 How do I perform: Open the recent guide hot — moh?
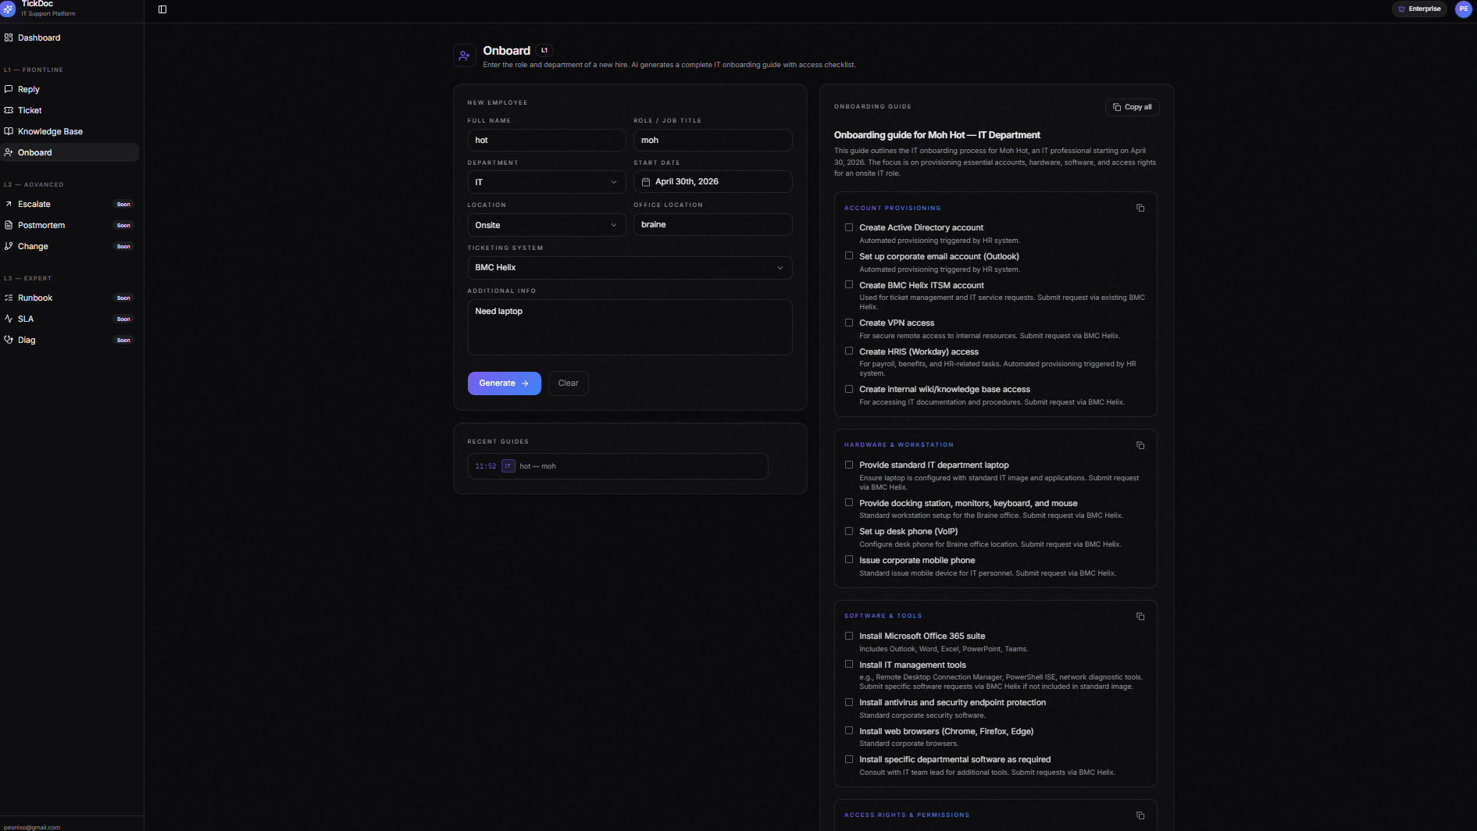pos(618,465)
